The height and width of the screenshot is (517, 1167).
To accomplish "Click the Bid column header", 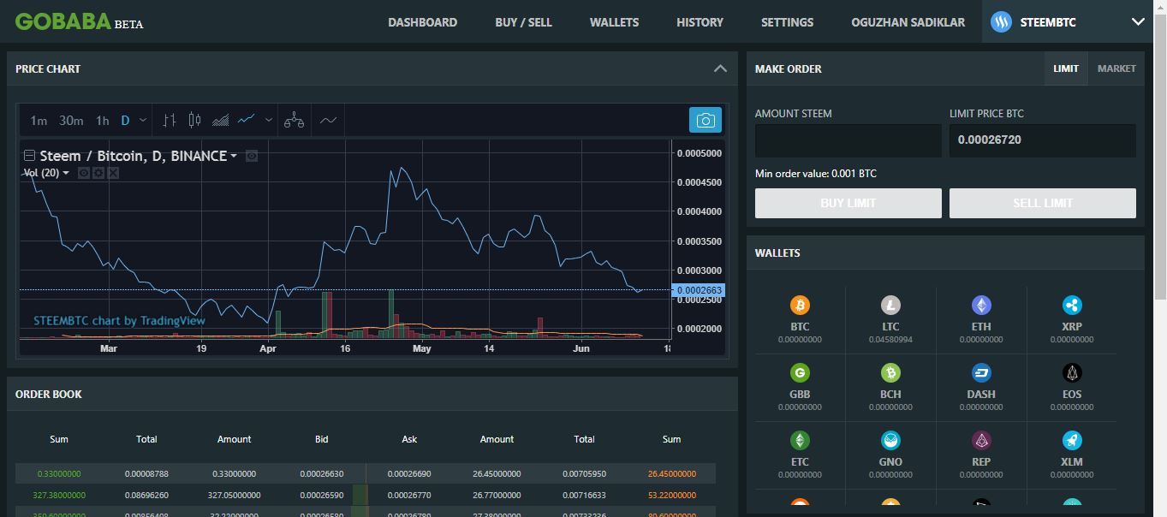I will pos(321,439).
